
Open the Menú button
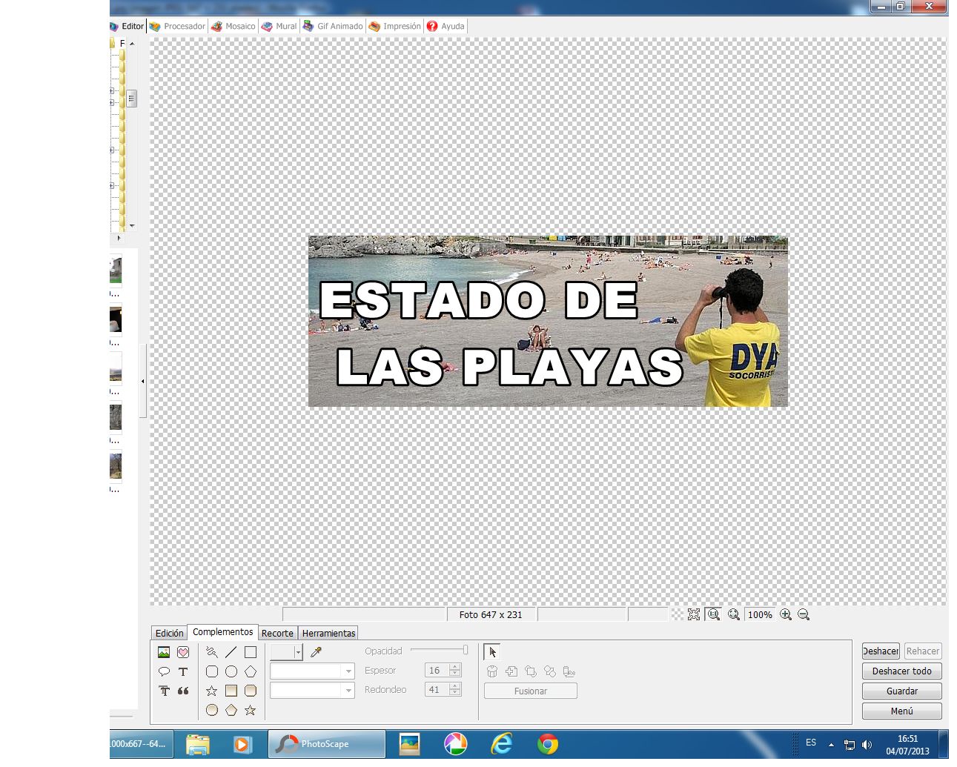(902, 711)
